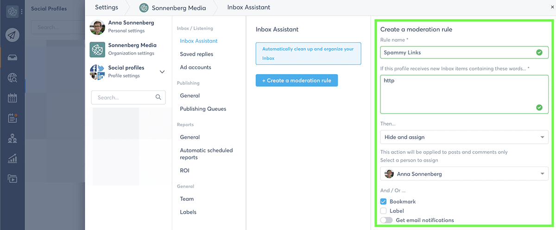
Task: Select Saved replies in settings menu
Action: click(x=196, y=54)
